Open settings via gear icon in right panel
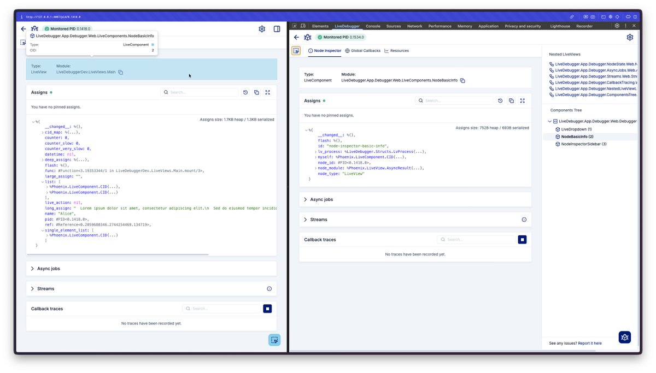This screenshot has height=373, width=656. [x=630, y=37]
